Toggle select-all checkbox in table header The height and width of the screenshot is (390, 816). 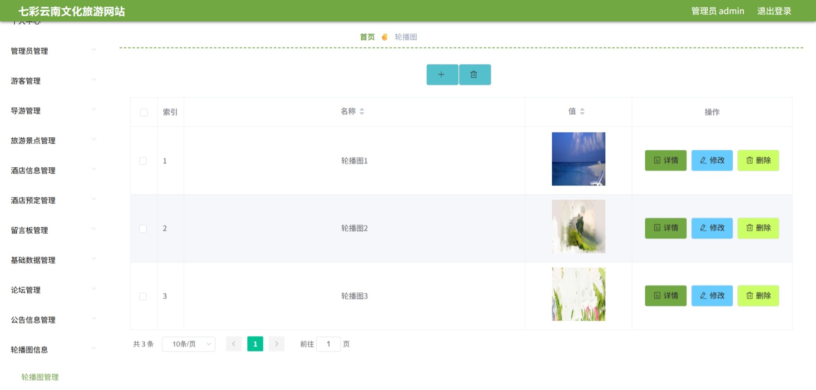(x=144, y=112)
